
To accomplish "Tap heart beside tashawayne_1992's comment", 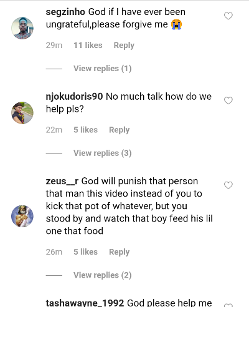I will point(228,305).
